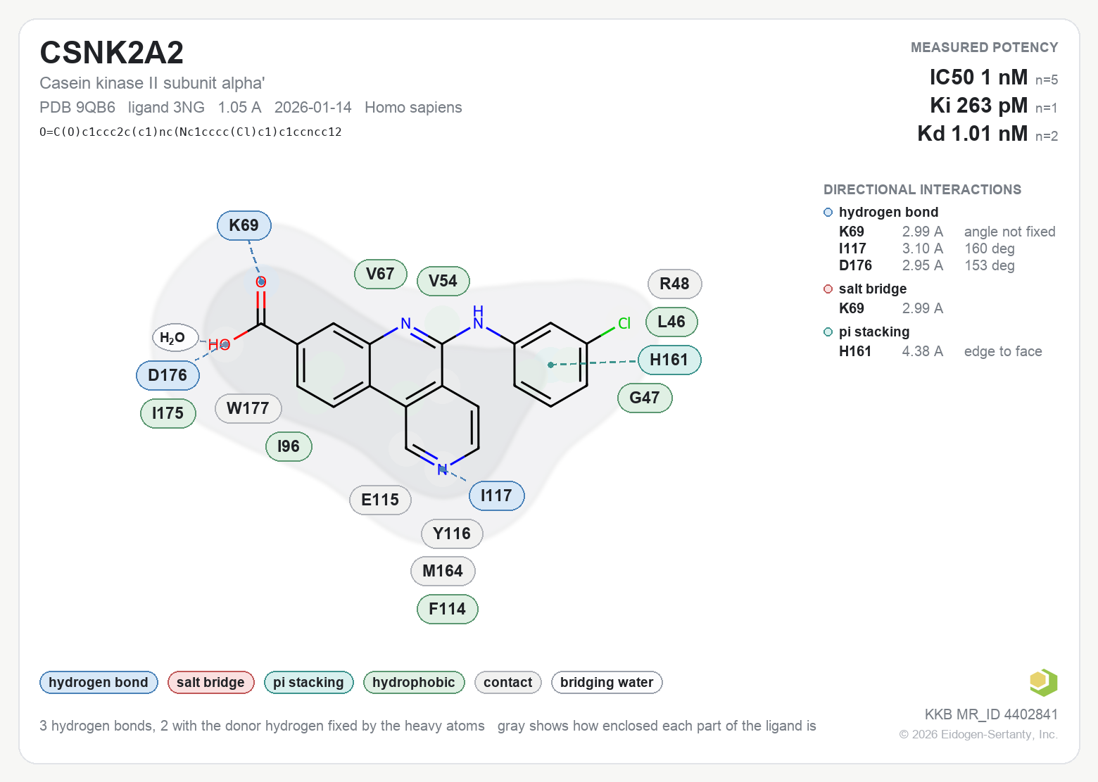Click the MEASURED POTENCY heading
Screen dimensions: 1098x782
click(x=984, y=47)
